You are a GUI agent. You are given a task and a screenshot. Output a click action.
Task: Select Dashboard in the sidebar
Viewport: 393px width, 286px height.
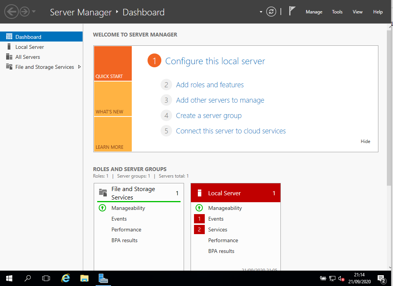pos(41,37)
